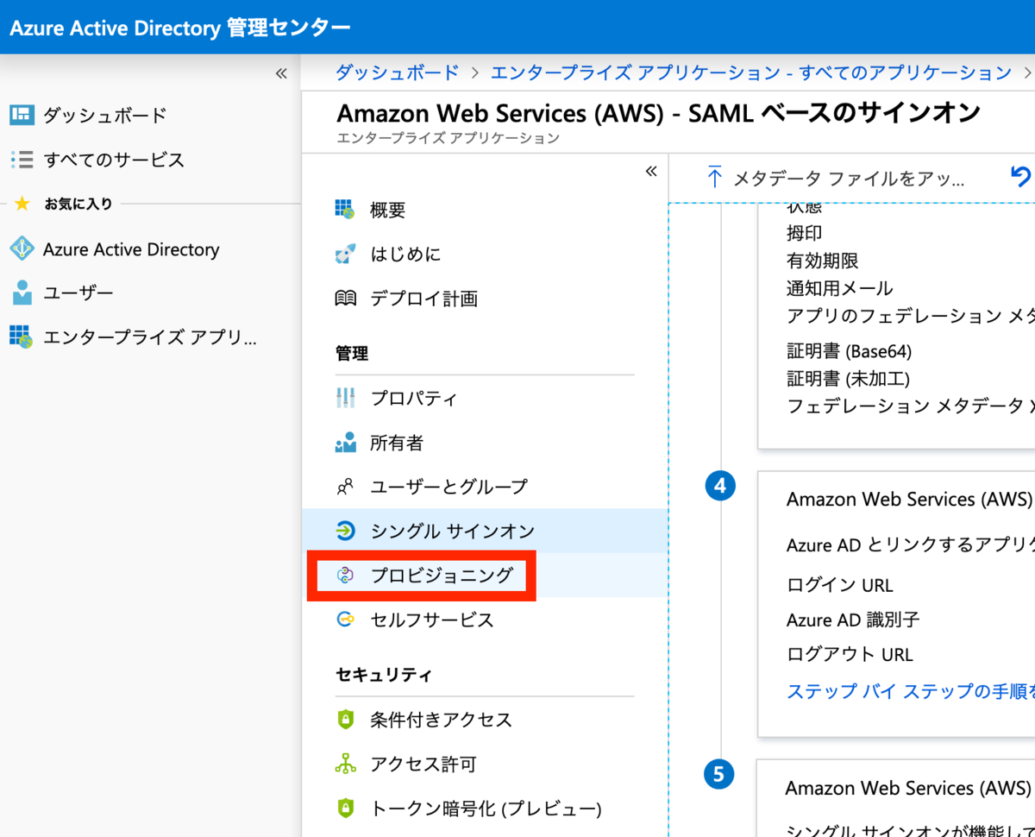Click the 拇印 label
Viewport: 1035px width, 837px height.
805,233
